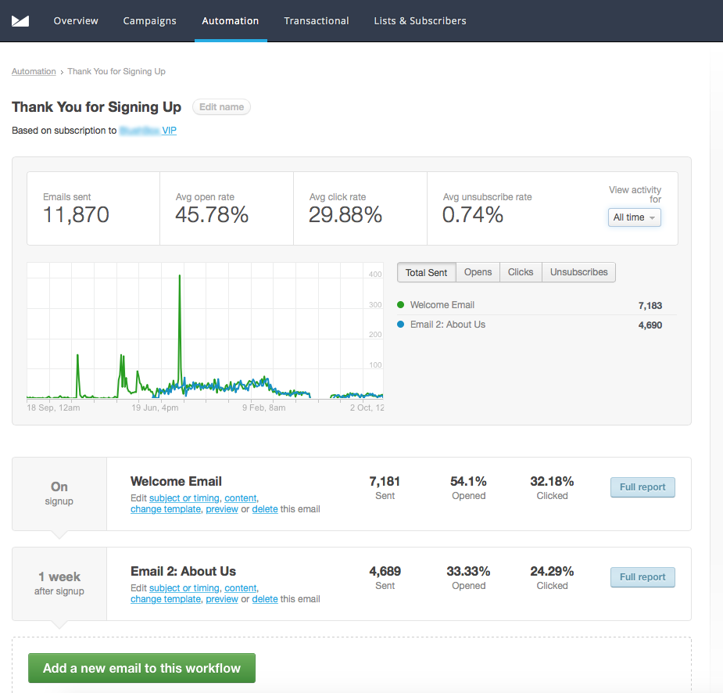Click the Welcome Email title heading
The image size is (723, 693).
click(176, 481)
